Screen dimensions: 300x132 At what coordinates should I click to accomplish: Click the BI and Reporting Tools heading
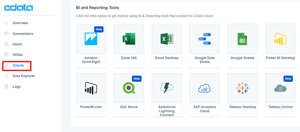coord(98,8)
